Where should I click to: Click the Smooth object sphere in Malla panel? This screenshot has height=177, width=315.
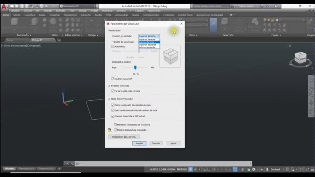[53, 21]
